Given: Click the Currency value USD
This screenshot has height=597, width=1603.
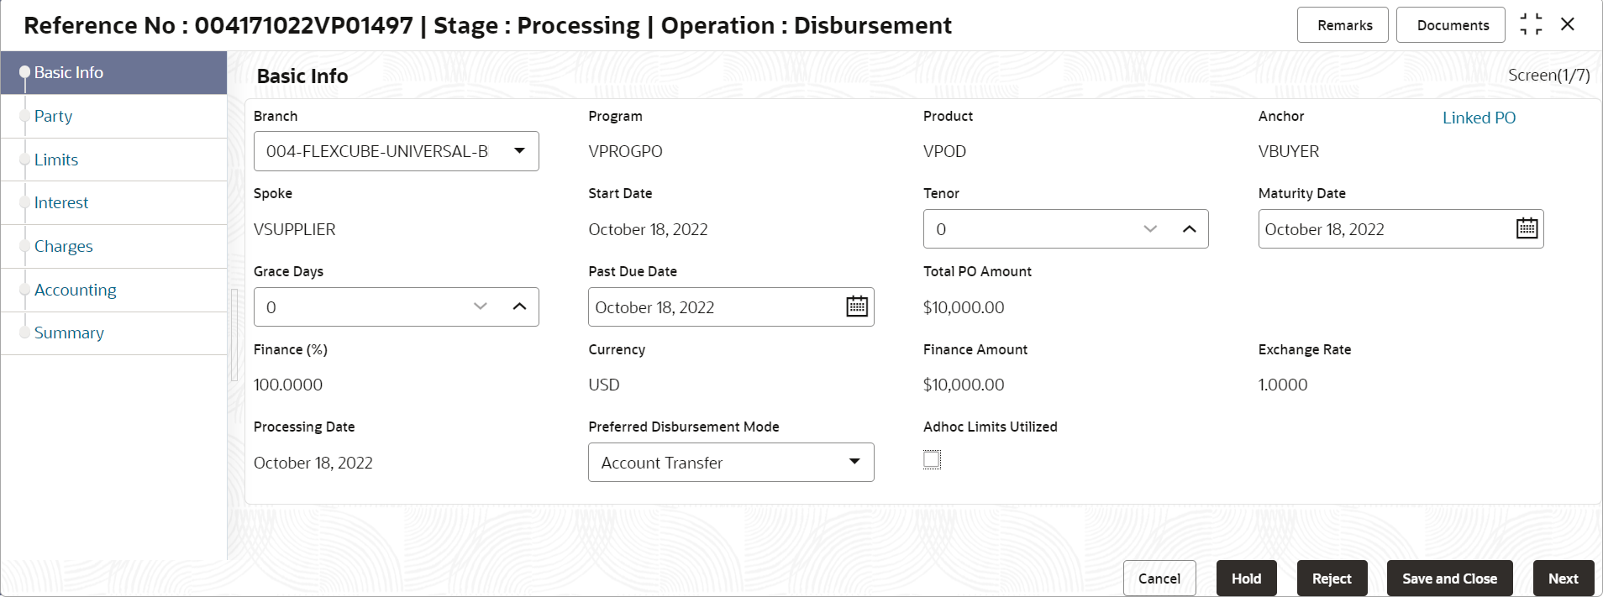Looking at the screenshot, I should pyautogui.click(x=604, y=385).
